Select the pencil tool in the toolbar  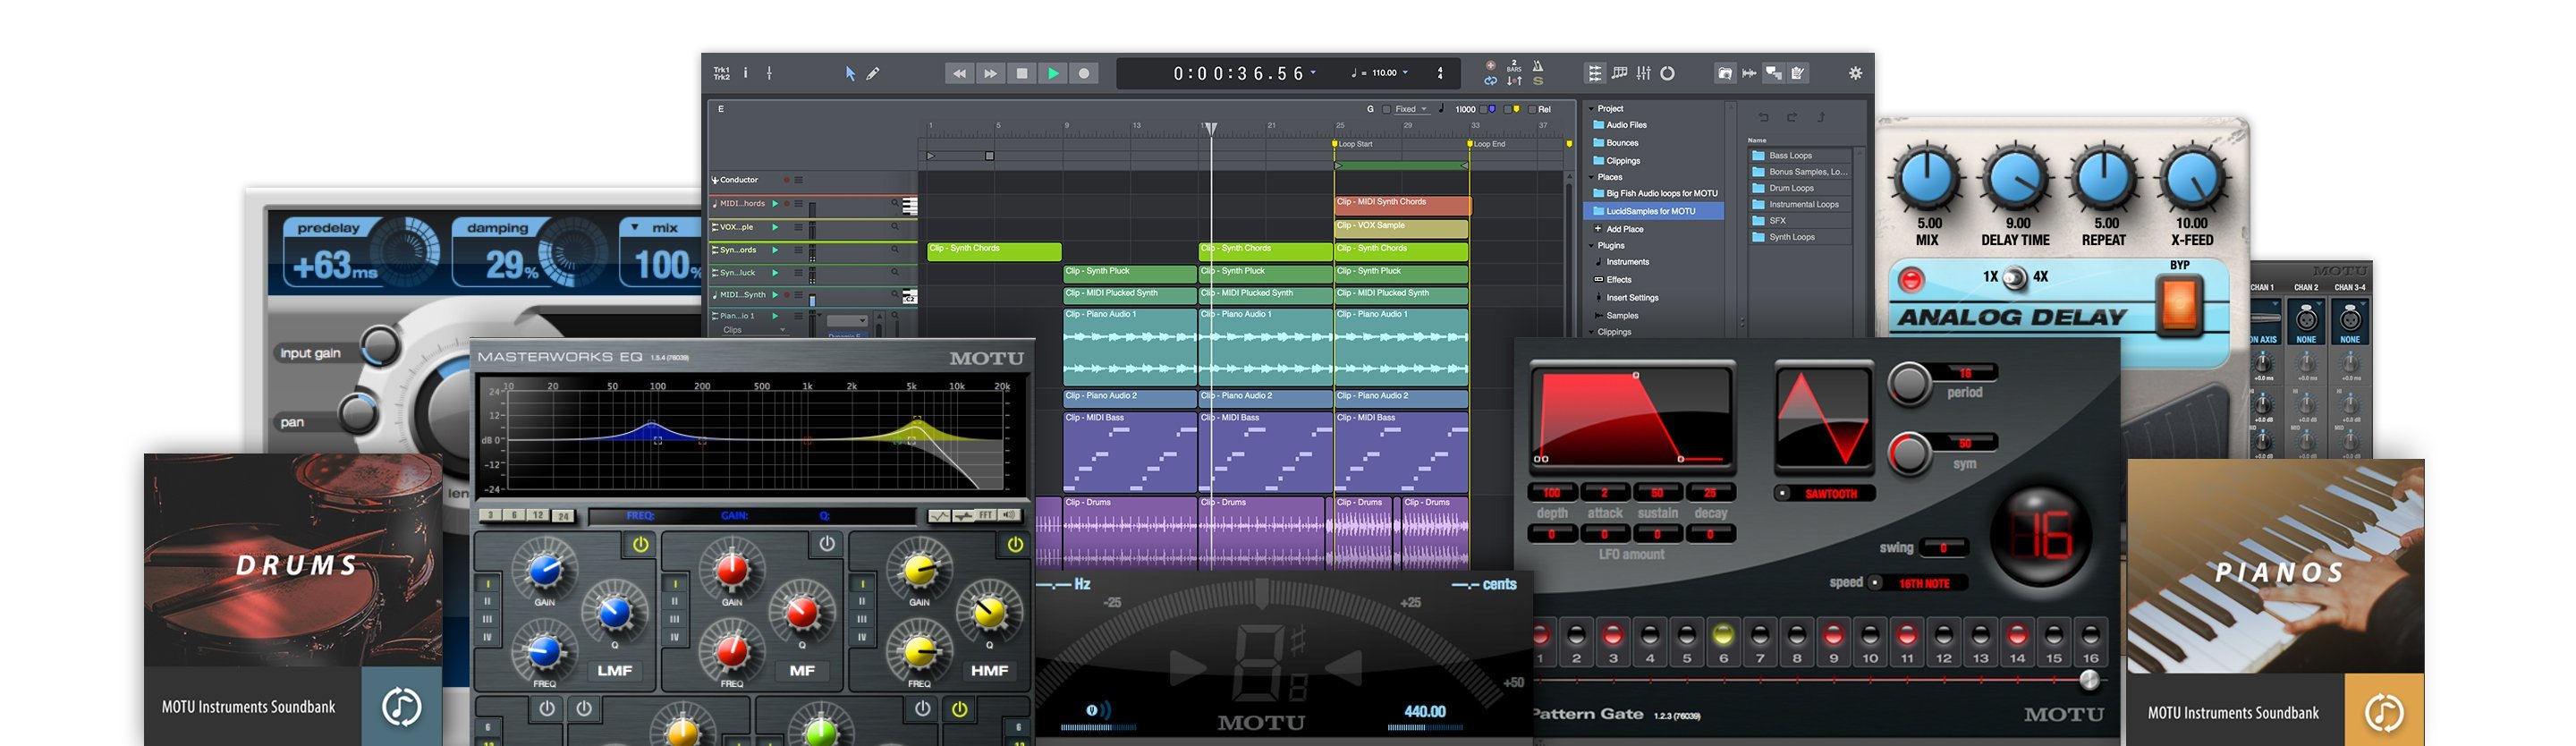873,73
